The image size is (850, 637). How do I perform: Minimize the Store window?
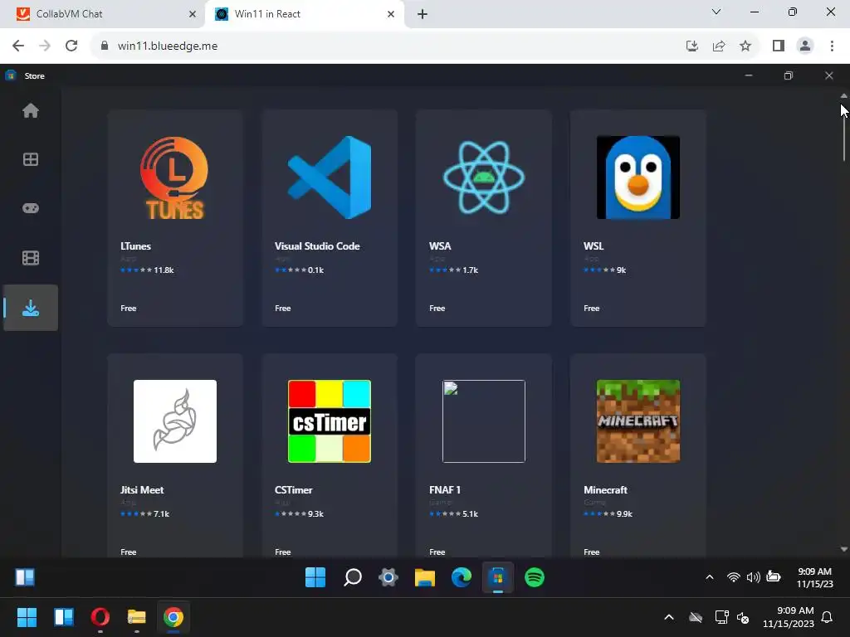[x=748, y=75]
